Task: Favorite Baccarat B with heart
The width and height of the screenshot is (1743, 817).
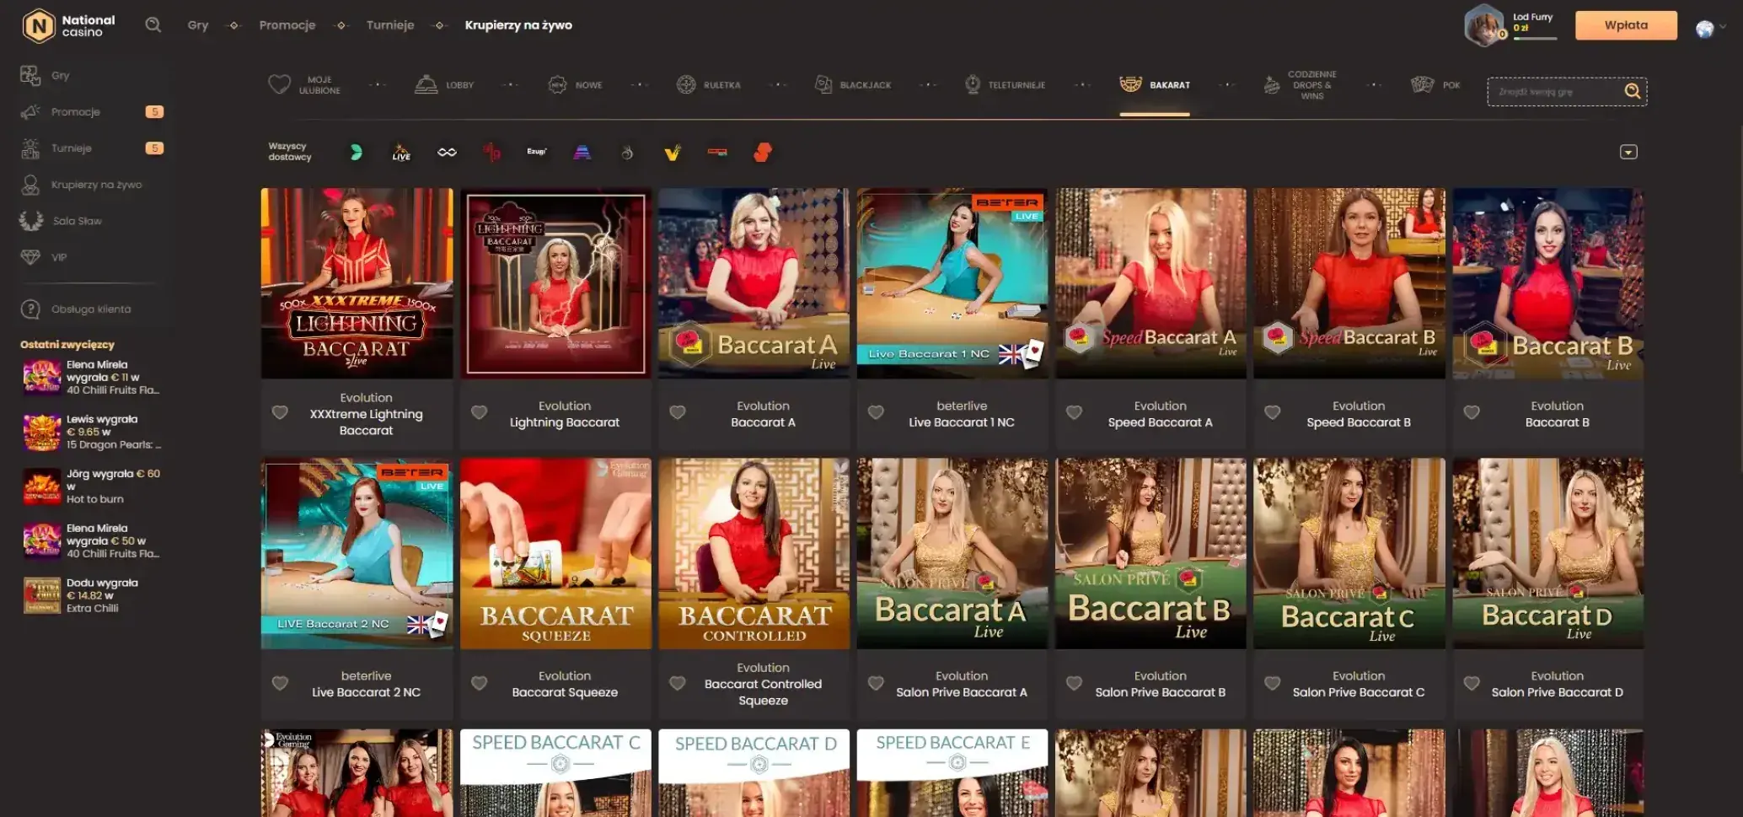Action: [x=1472, y=413]
